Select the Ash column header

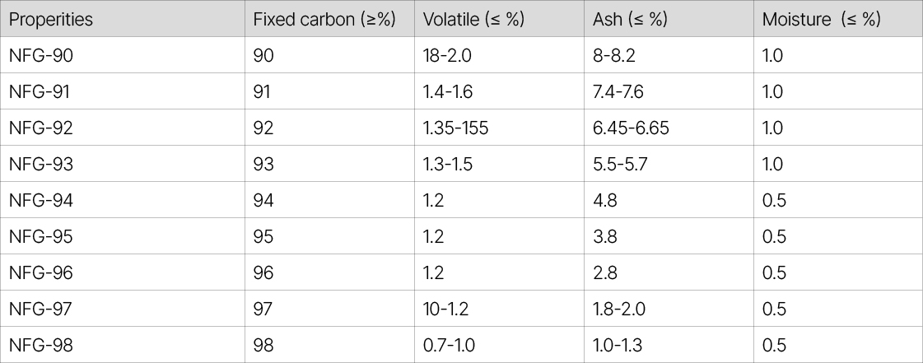[x=630, y=20]
